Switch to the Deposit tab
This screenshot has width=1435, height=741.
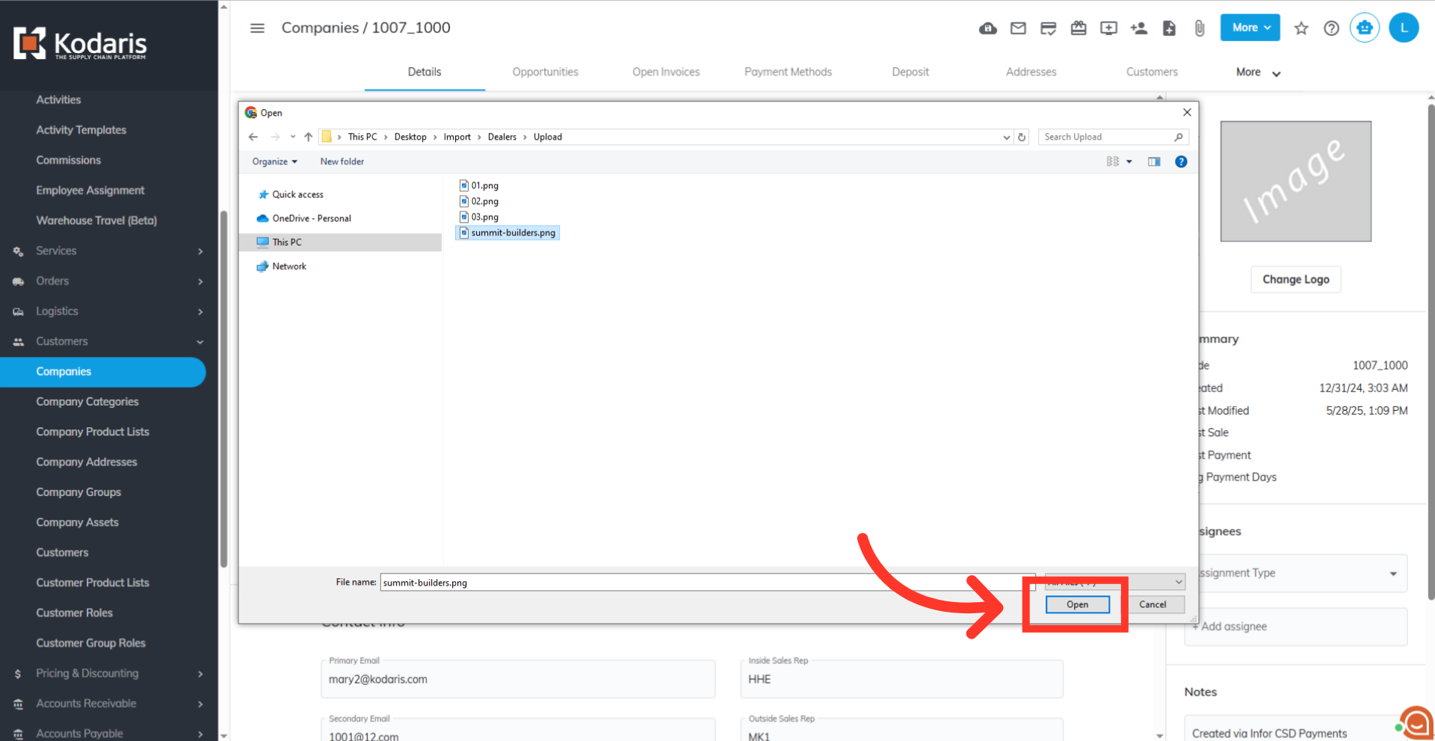point(910,72)
